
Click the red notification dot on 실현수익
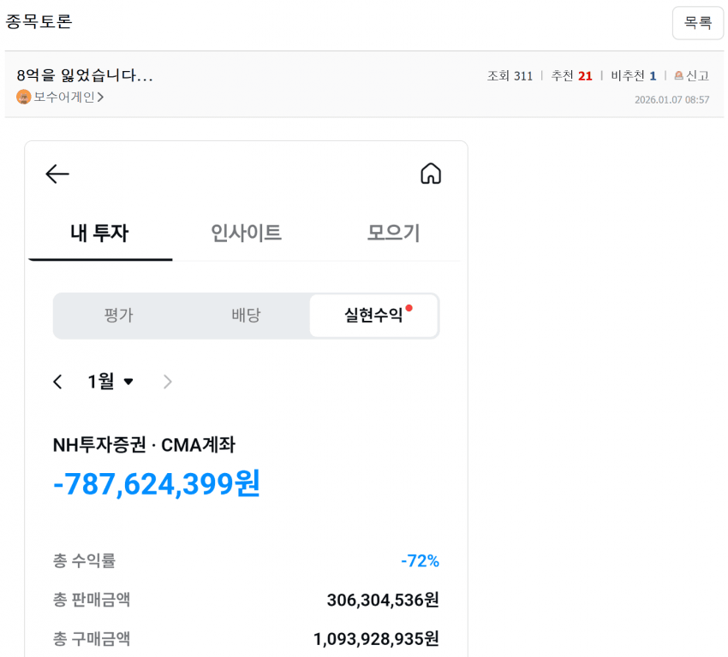coord(409,308)
